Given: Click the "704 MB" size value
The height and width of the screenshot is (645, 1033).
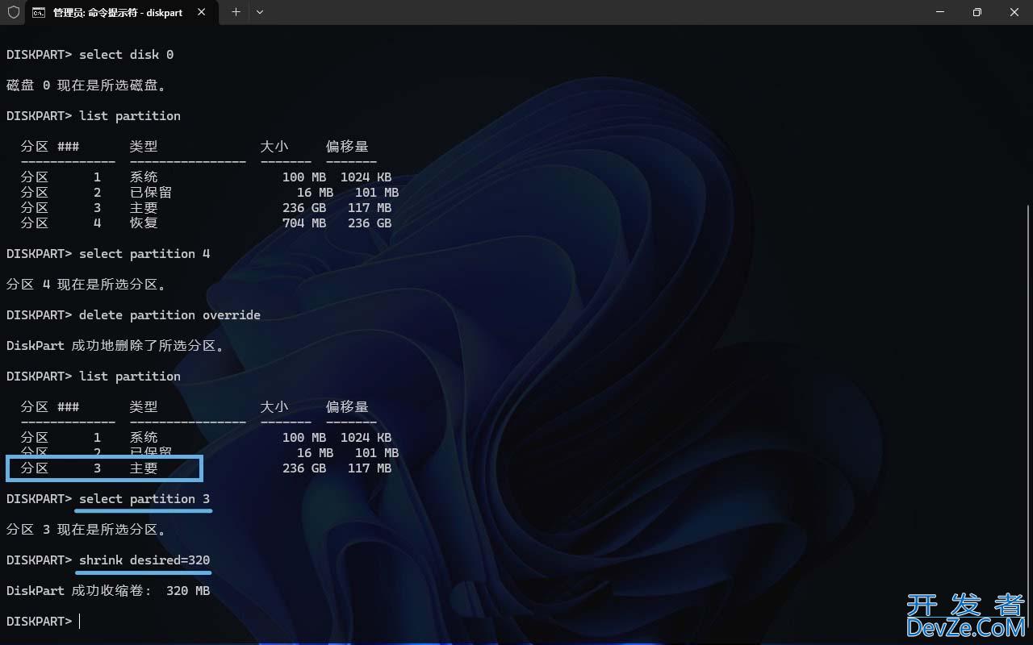Looking at the screenshot, I should 304,223.
